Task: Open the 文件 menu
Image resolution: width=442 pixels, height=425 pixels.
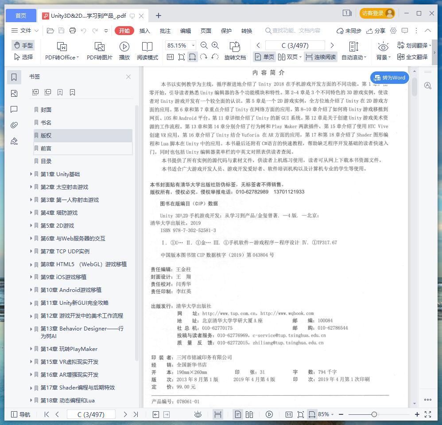Action: point(24,31)
